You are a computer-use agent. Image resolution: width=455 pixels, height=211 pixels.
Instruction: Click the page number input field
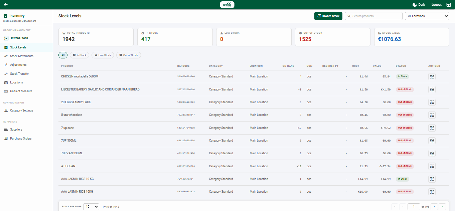[414, 207]
